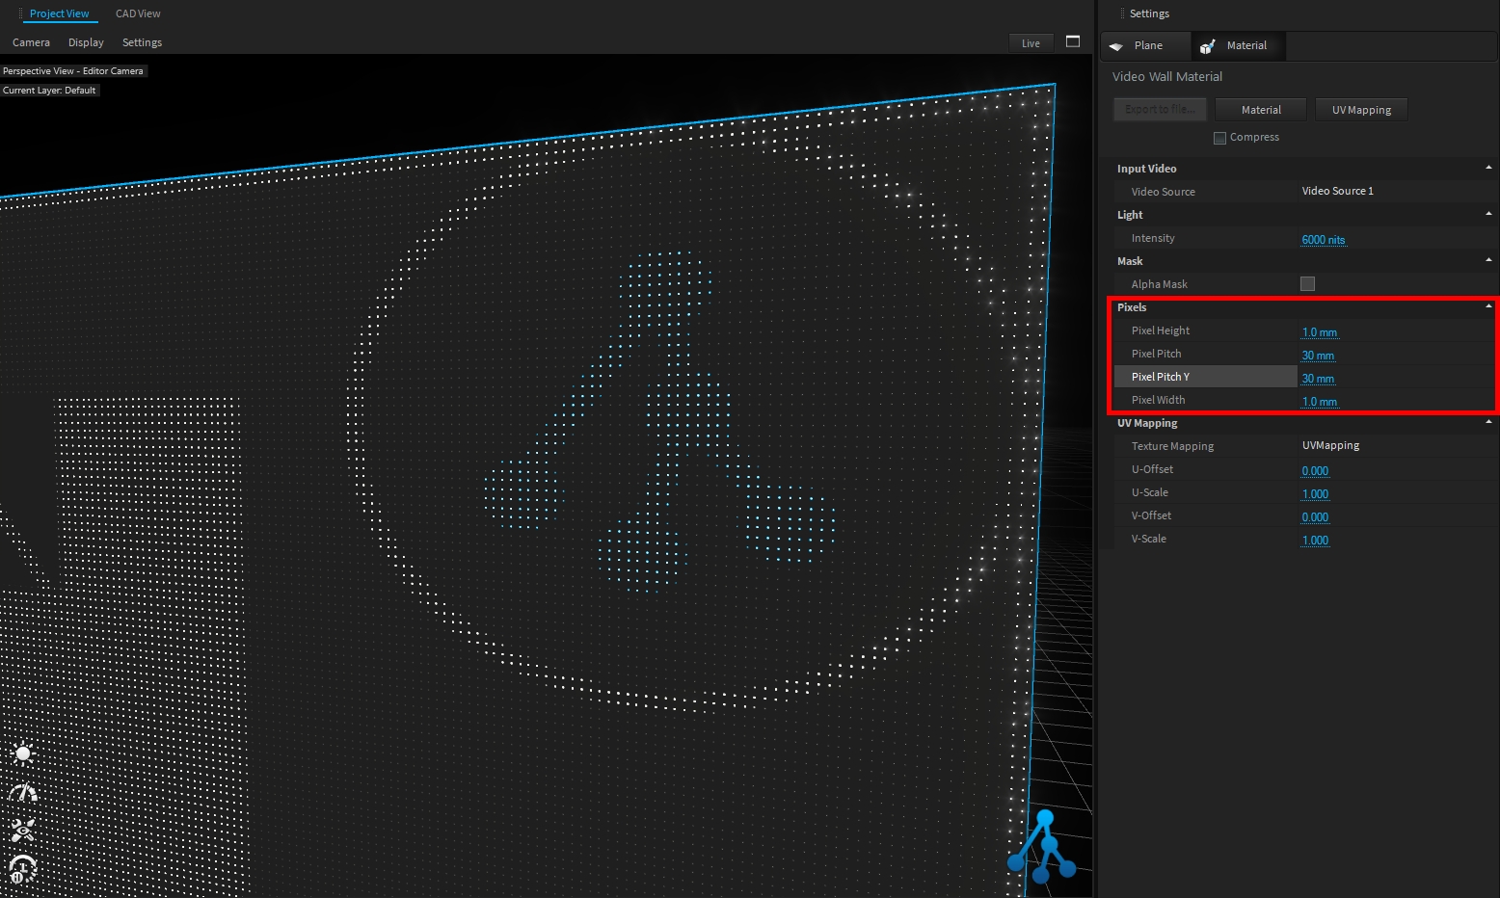Edit the Pixel Pitch Y value field
Viewport: 1500px width, 898px height.
click(1318, 378)
